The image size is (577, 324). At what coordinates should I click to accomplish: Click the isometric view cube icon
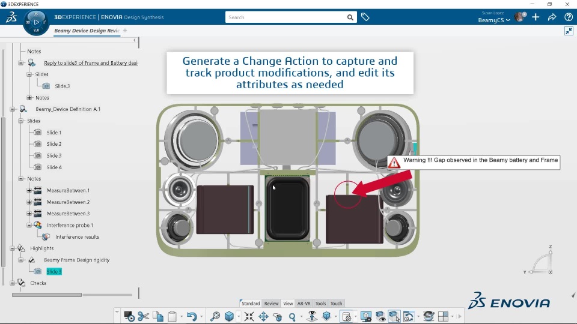click(x=326, y=316)
